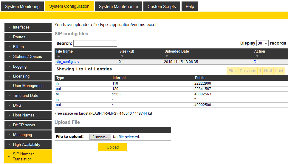Go to Next page of entries
This screenshot has height=164, width=288.
pos(268,71)
